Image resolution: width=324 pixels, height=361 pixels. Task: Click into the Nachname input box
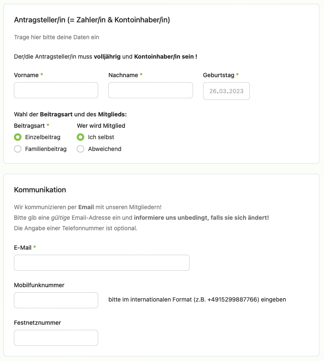(150, 90)
